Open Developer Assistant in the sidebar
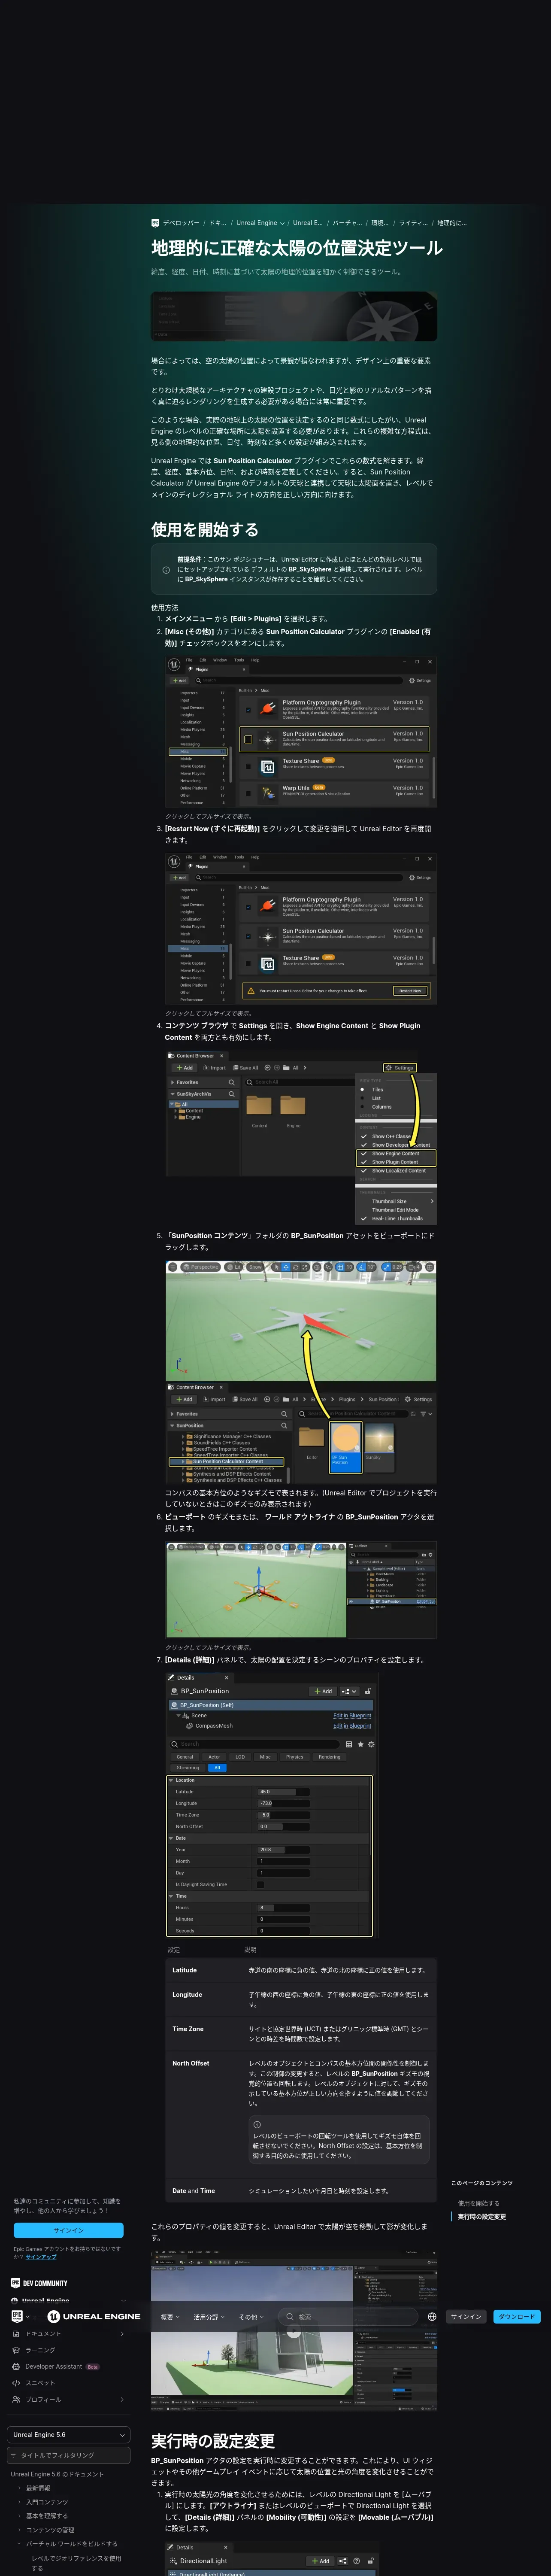This screenshot has height=2576, width=551. click(54, 2366)
